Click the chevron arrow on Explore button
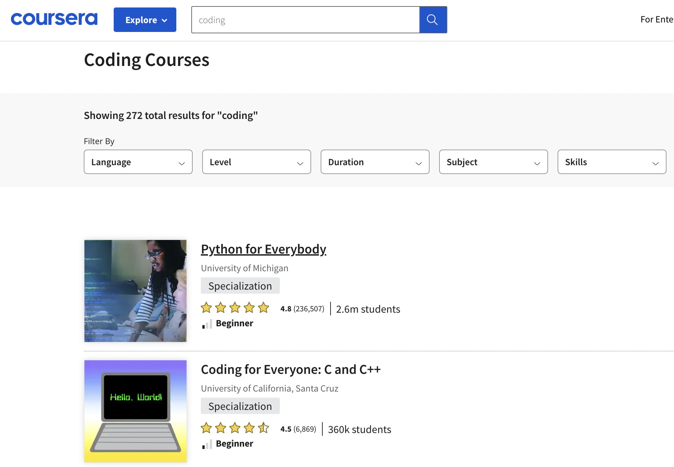The height and width of the screenshot is (467, 674). coord(165,20)
